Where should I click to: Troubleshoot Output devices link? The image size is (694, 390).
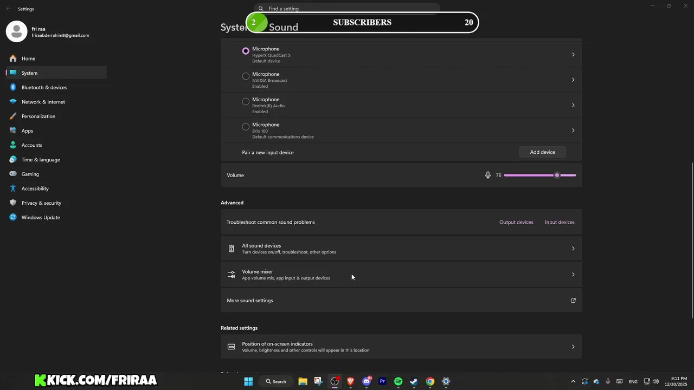tap(516, 222)
